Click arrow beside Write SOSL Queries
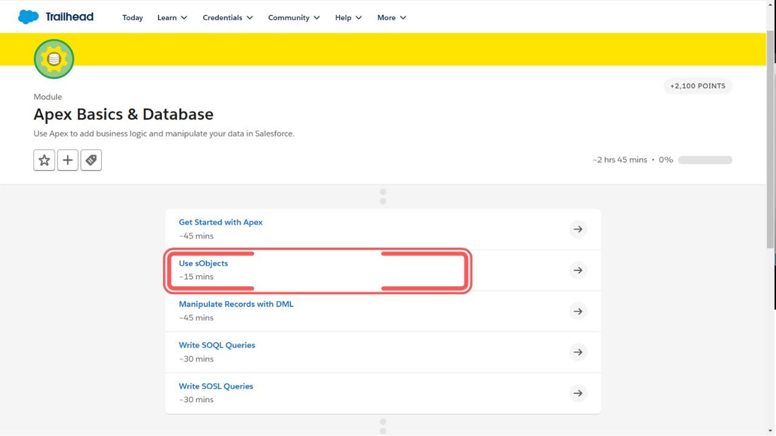This screenshot has height=436, width=776. point(578,393)
